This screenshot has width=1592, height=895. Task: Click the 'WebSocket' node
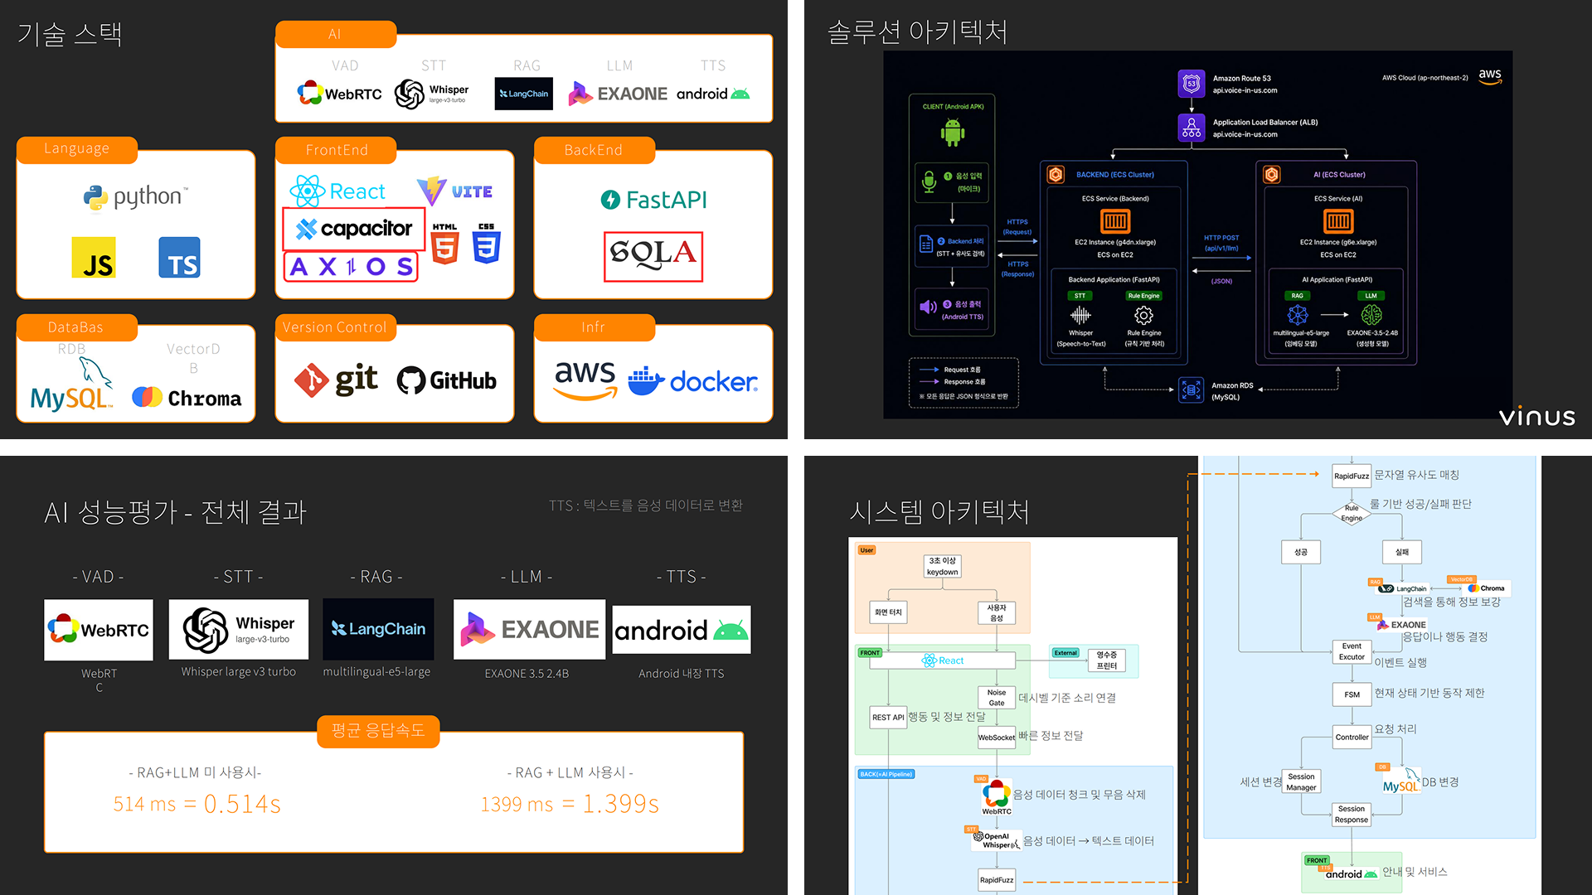pyautogui.click(x=997, y=738)
